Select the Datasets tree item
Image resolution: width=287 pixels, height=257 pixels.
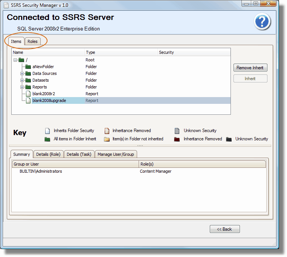click(x=40, y=80)
